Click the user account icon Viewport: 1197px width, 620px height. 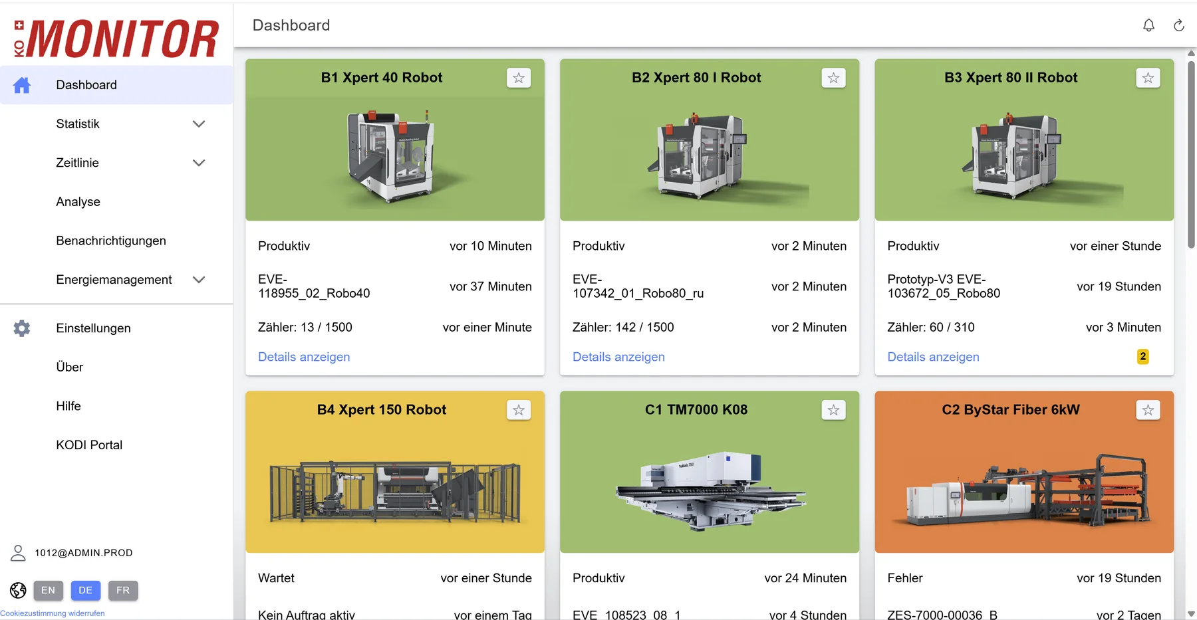(18, 553)
